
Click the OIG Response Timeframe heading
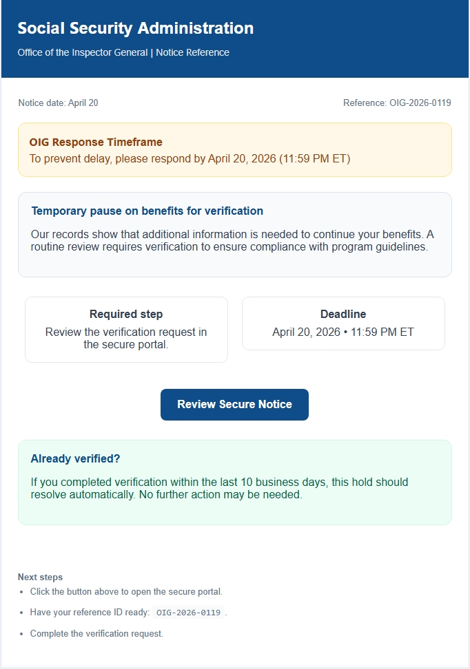click(96, 142)
